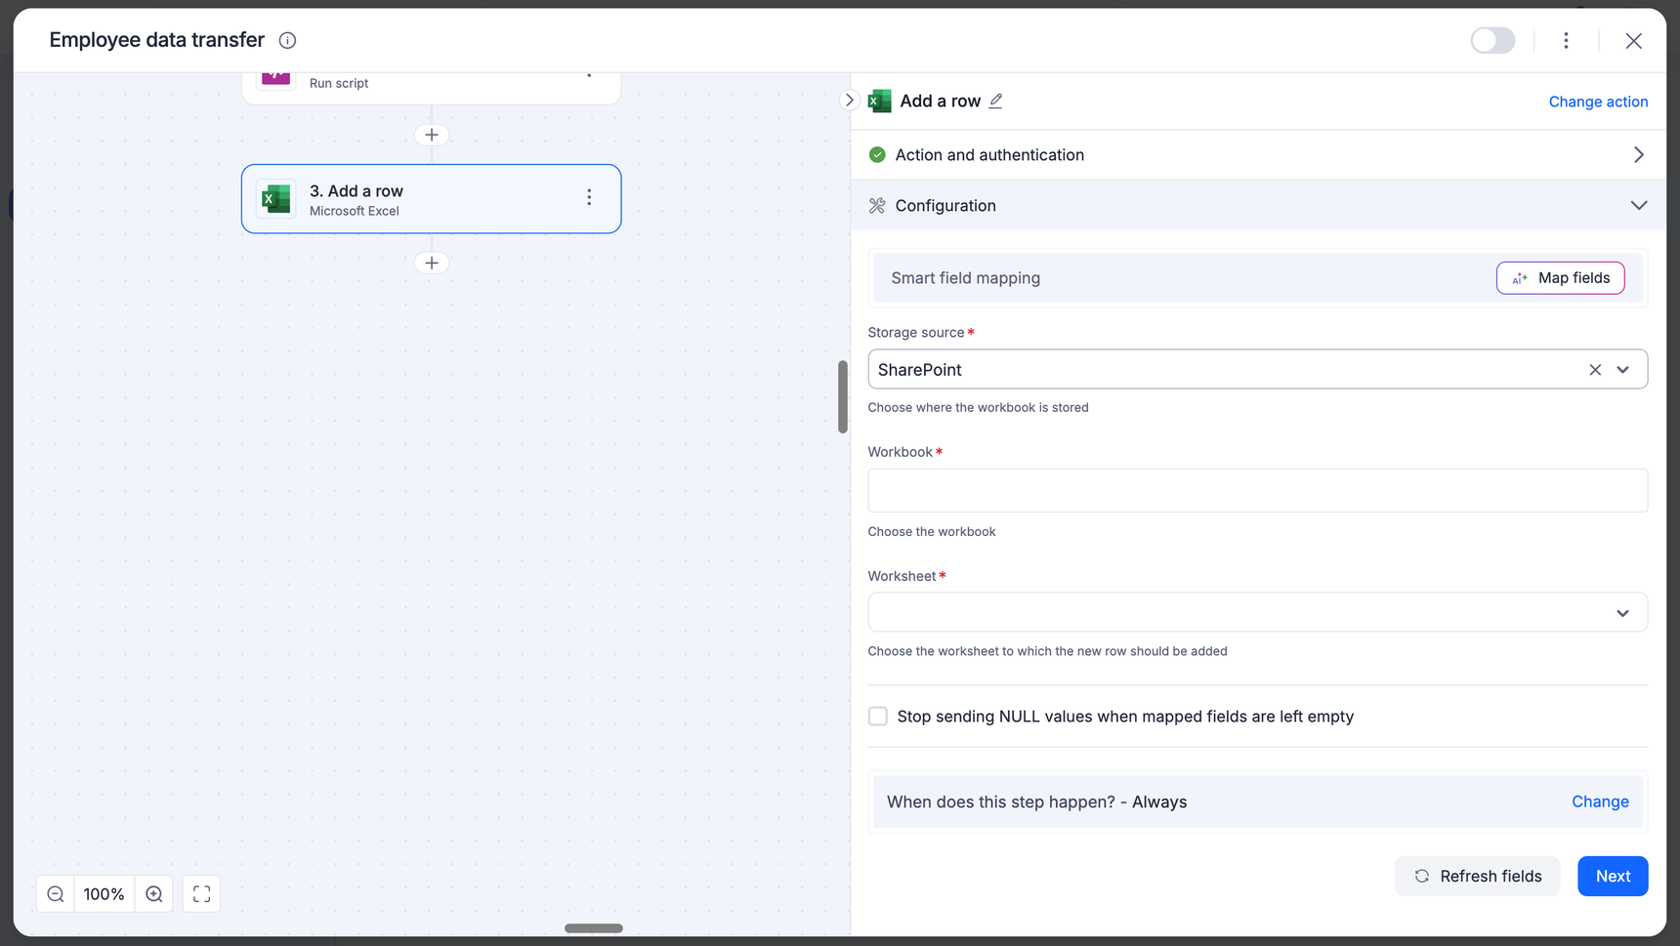
Task: Collapse the side panel with arrow
Action: pyautogui.click(x=849, y=100)
